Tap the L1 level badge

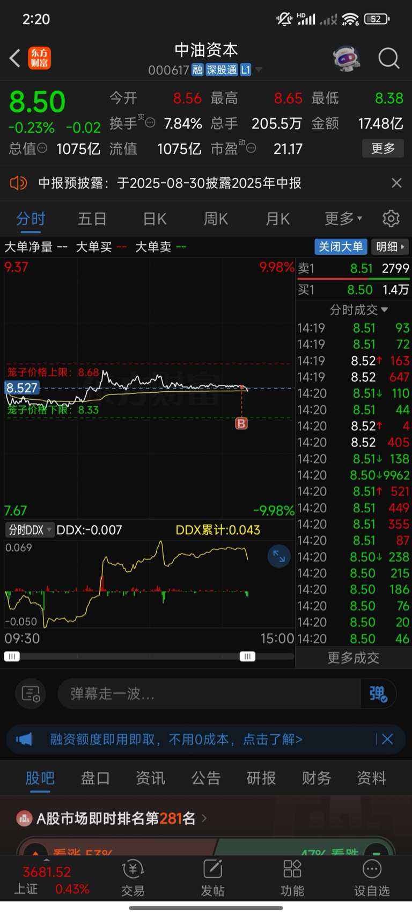coord(245,70)
